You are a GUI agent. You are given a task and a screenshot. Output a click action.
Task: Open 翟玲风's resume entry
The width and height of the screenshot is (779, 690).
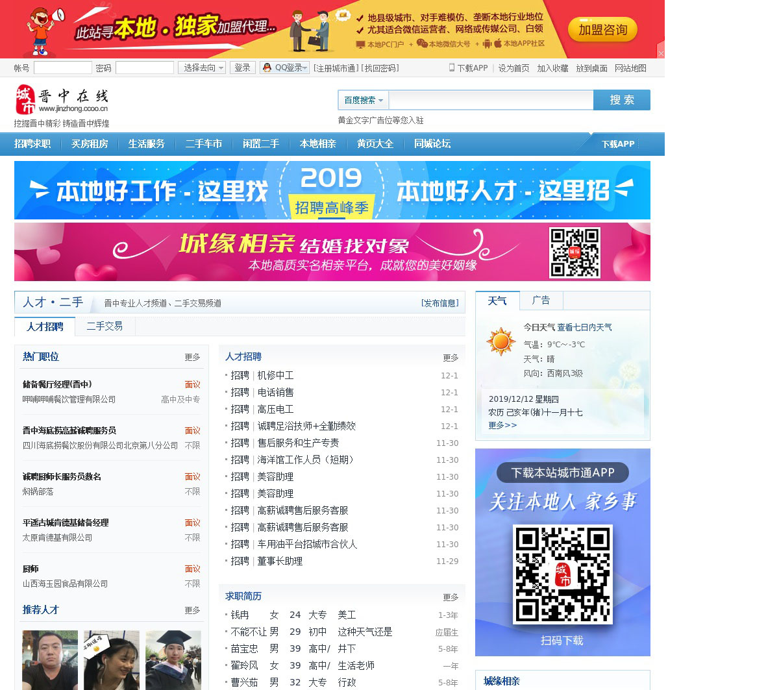pos(244,665)
